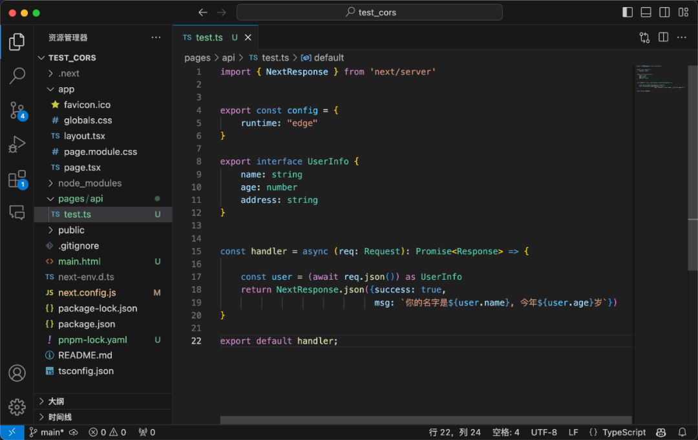Open Run and Debug view
This screenshot has width=698, height=440.
pyautogui.click(x=17, y=144)
